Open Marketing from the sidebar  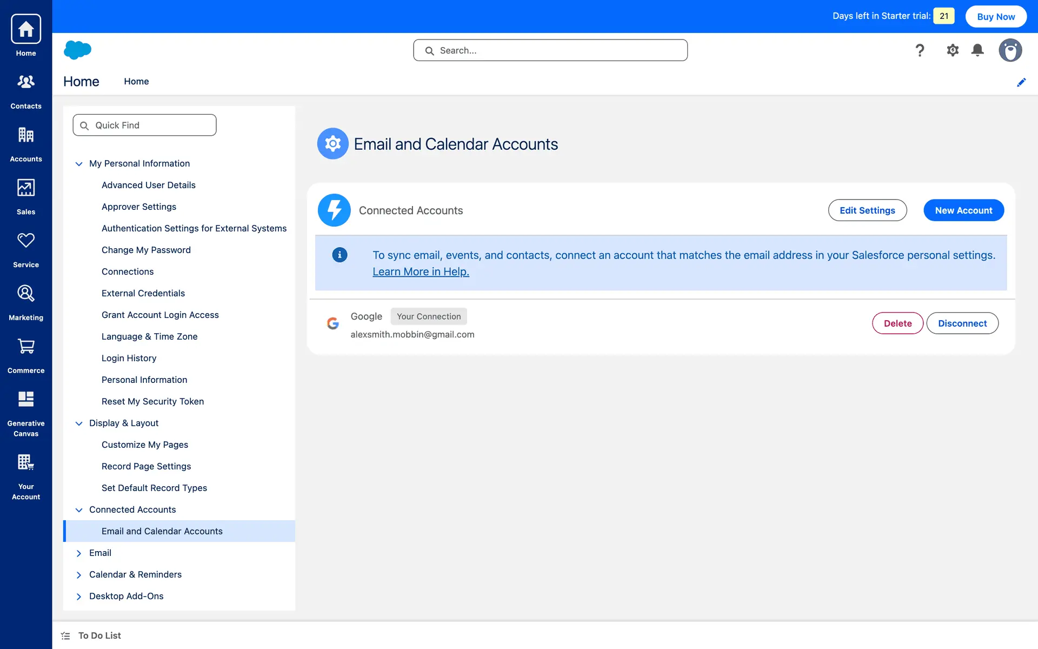[x=26, y=294]
